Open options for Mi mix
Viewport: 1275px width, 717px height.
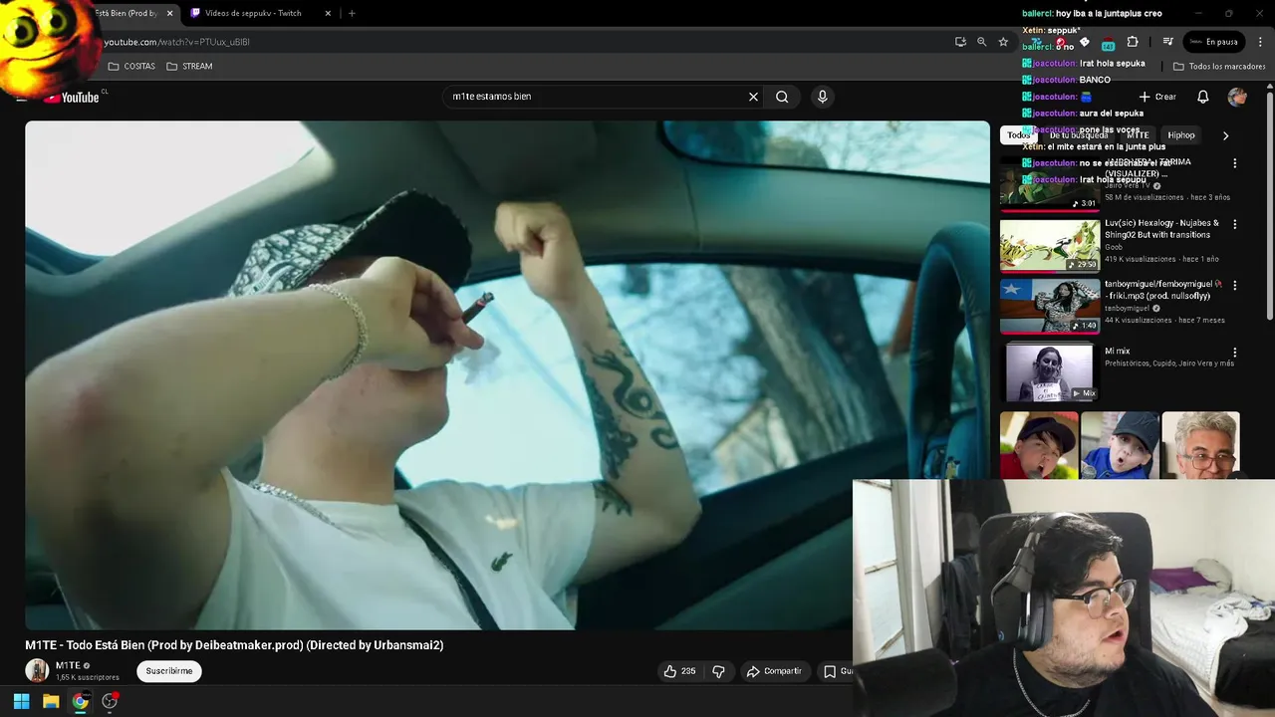pyautogui.click(x=1235, y=353)
